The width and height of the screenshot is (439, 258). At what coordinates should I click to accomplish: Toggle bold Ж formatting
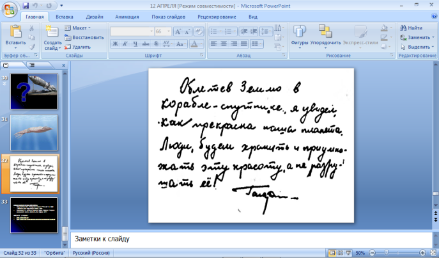pos(115,44)
